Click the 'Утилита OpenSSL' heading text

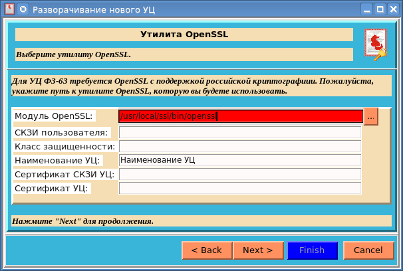tap(184, 35)
